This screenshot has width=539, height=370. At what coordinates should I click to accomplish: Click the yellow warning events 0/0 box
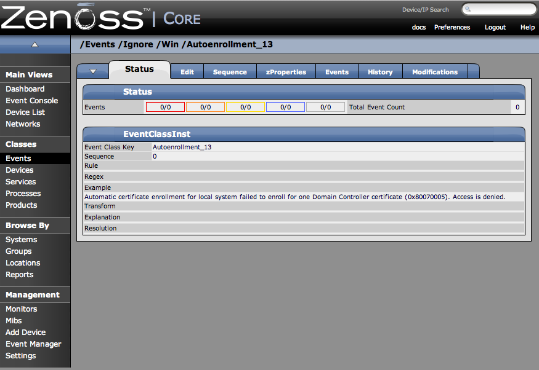tap(245, 107)
